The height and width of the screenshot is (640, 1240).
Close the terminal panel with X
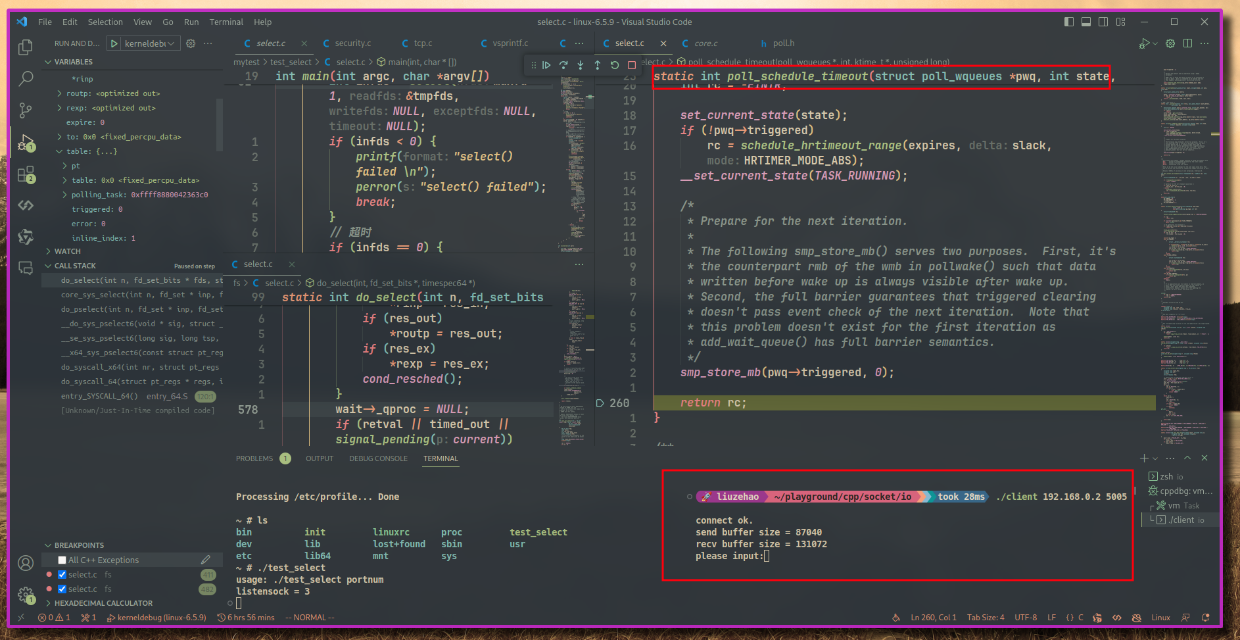pyautogui.click(x=1204, y=458)
